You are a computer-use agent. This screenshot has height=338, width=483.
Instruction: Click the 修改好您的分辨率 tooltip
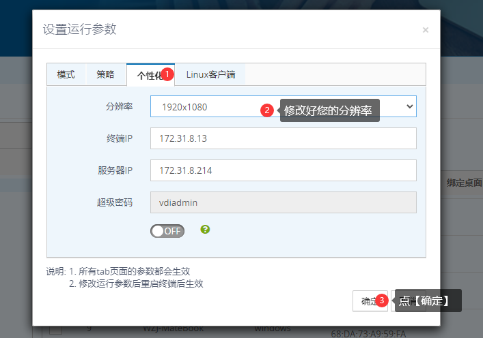[x=329, y=110]
